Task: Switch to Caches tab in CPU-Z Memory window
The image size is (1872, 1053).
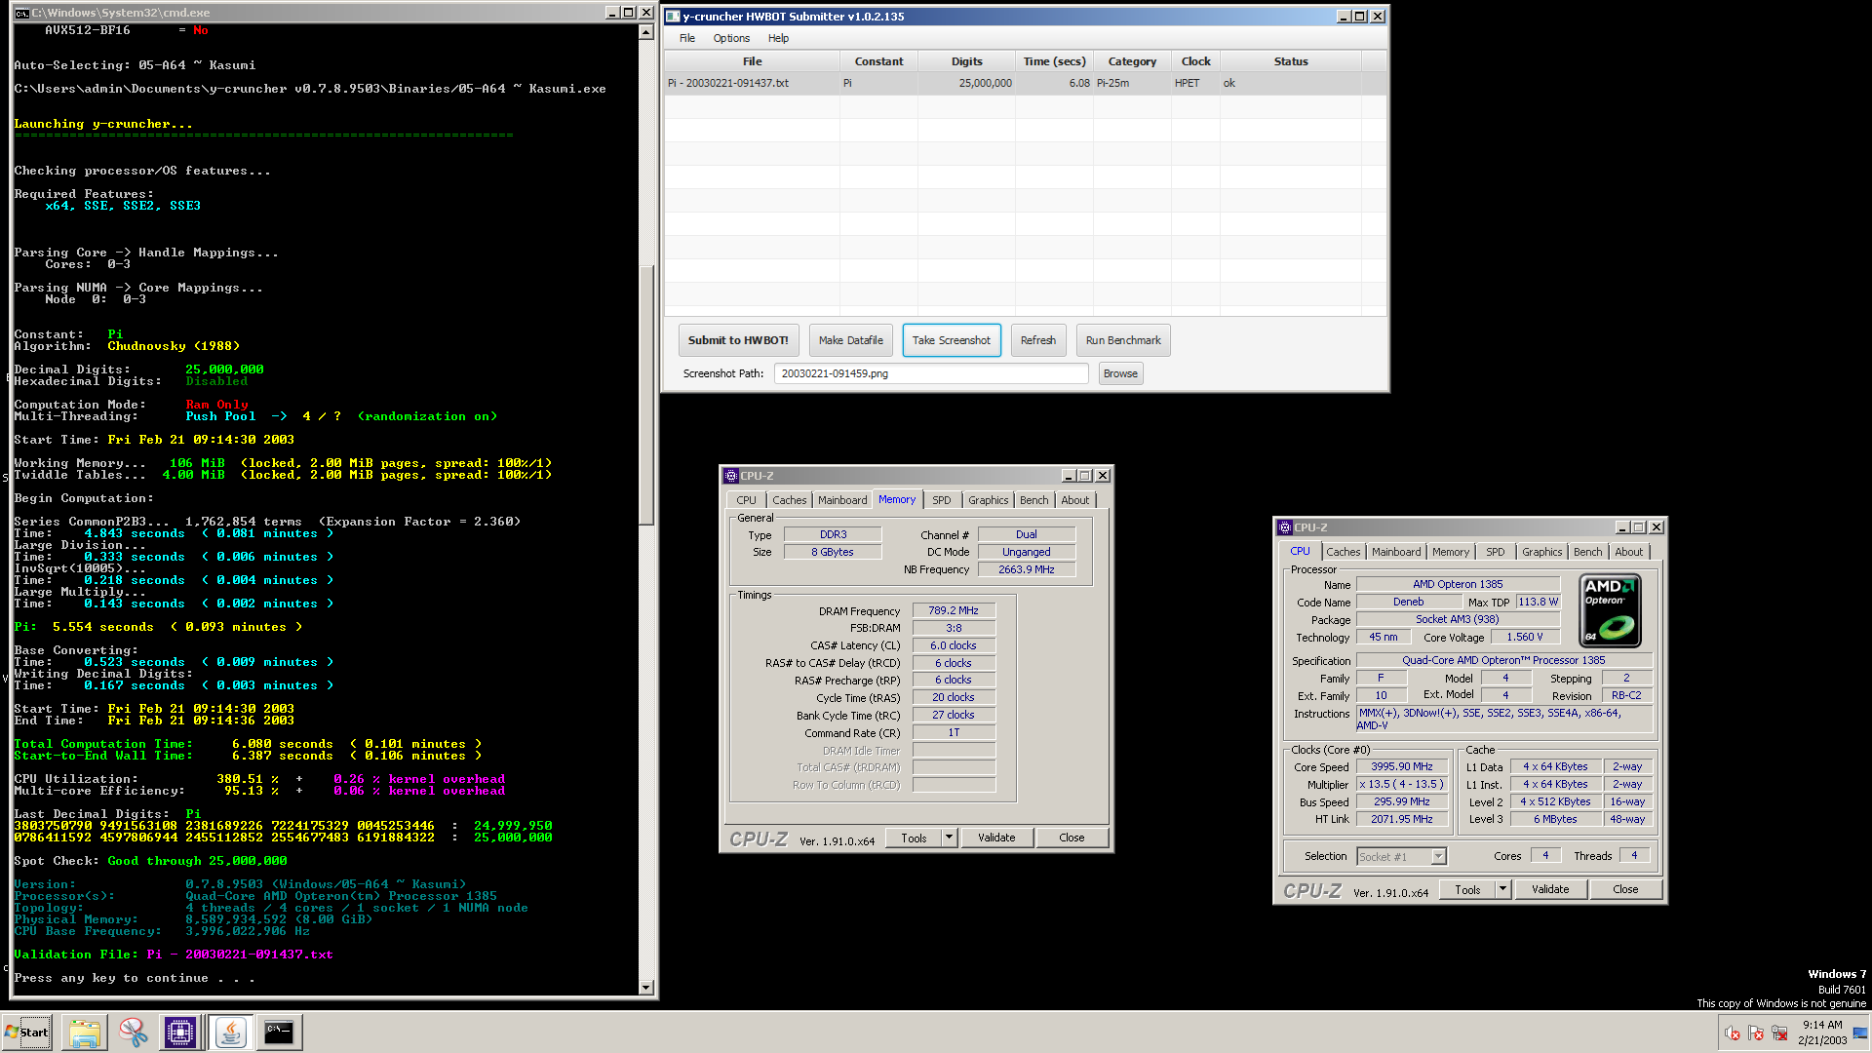Action: click(x=790, y=500)
